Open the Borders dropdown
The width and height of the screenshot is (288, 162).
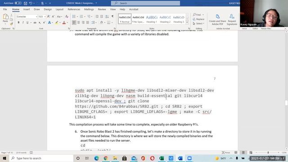pos(112,22)
